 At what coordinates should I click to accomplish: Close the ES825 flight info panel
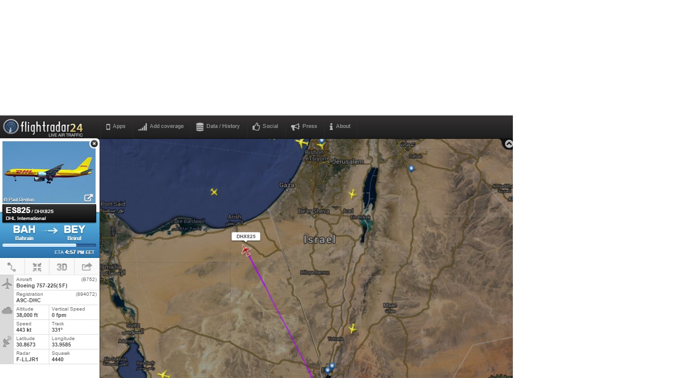click(94, 144)
